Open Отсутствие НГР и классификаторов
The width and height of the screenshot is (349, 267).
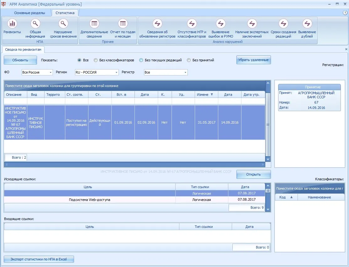coord(192,23)
